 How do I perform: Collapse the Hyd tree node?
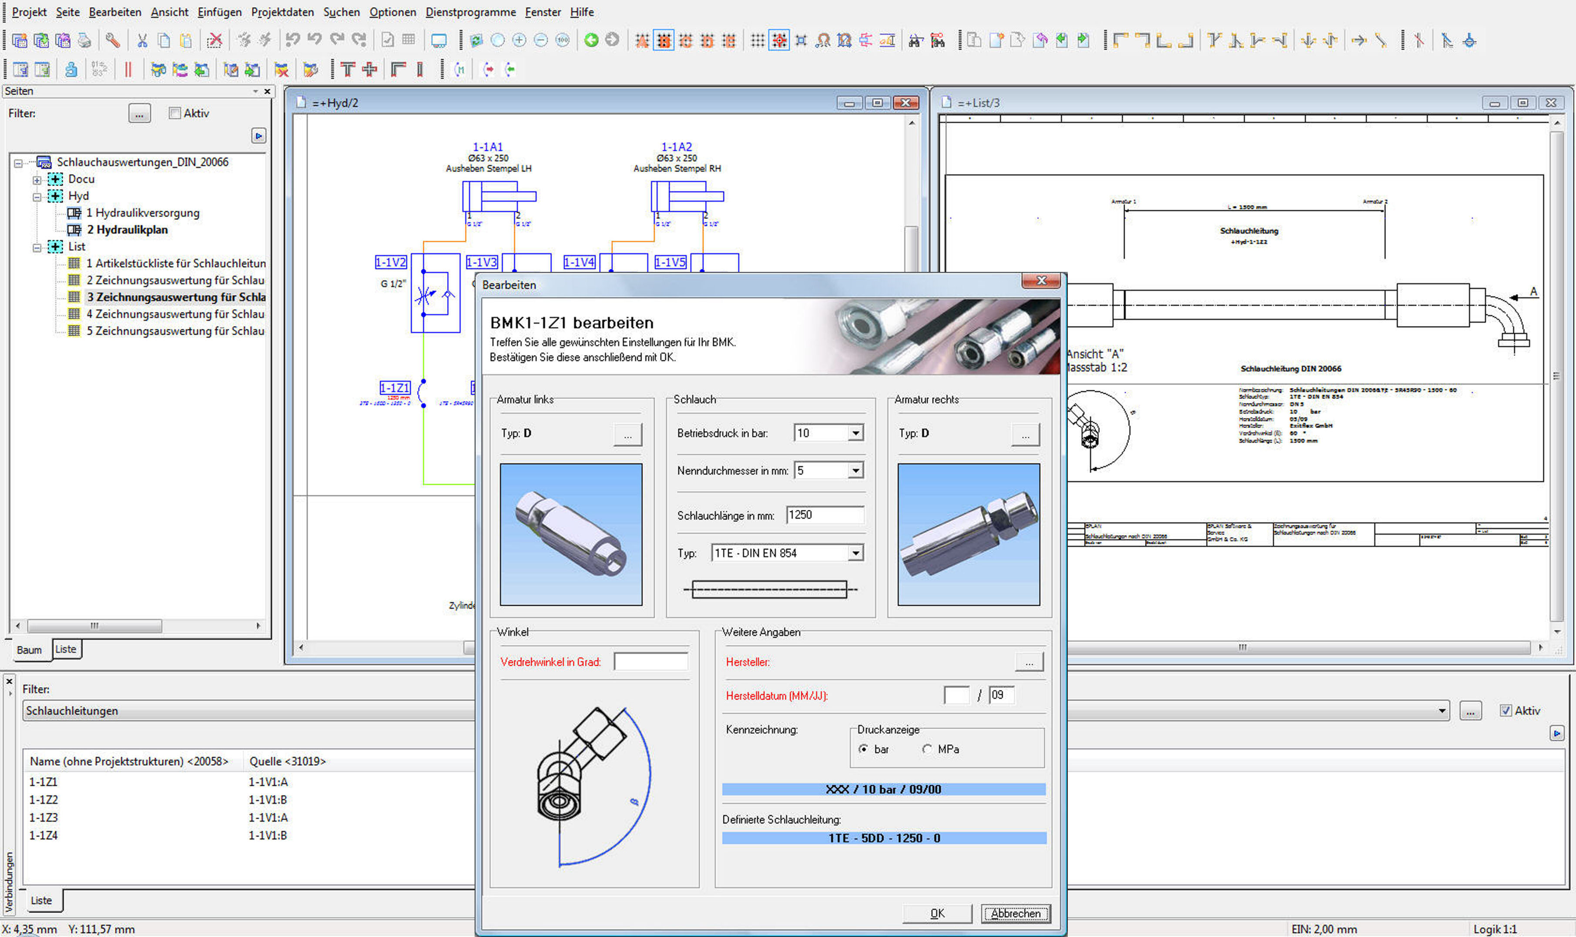coord(37,196)
